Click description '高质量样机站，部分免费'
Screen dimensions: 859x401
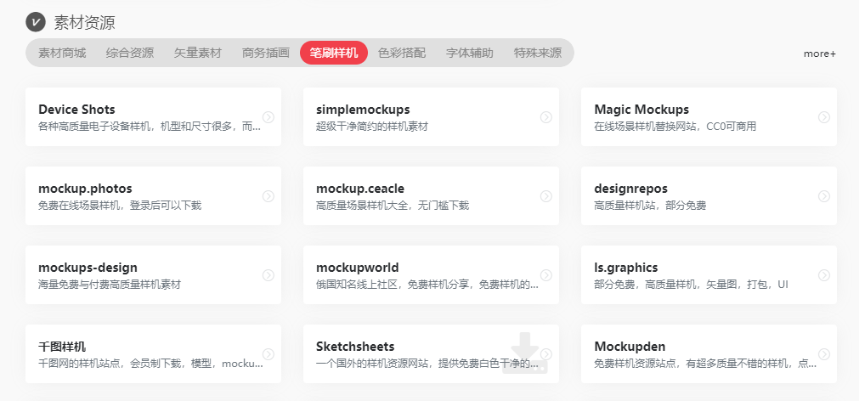click(x=650, y=206)
